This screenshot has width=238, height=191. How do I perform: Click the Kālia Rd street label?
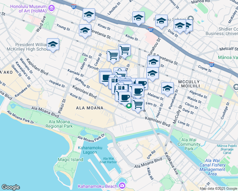click(150, 174)
